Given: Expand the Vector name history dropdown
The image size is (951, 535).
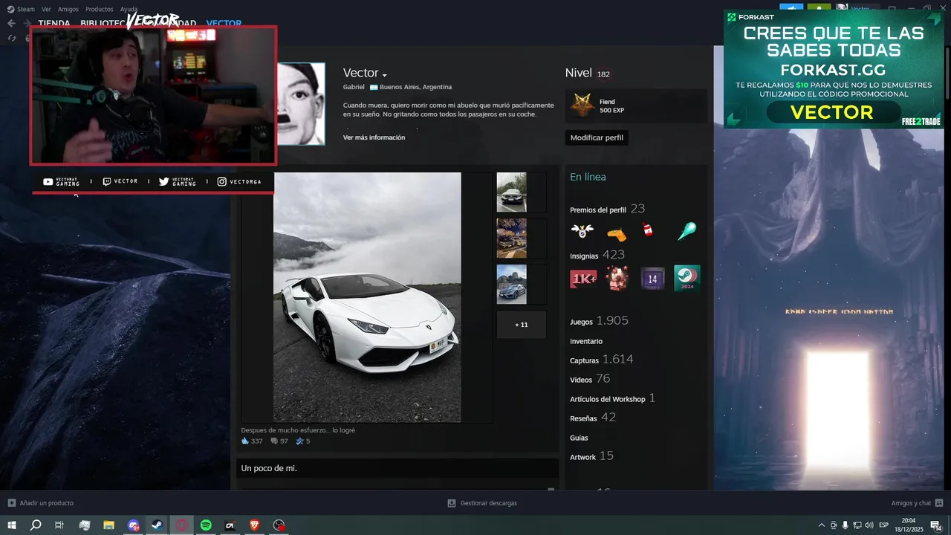Looking at the screenshot, I should click(x=385, y=75).
